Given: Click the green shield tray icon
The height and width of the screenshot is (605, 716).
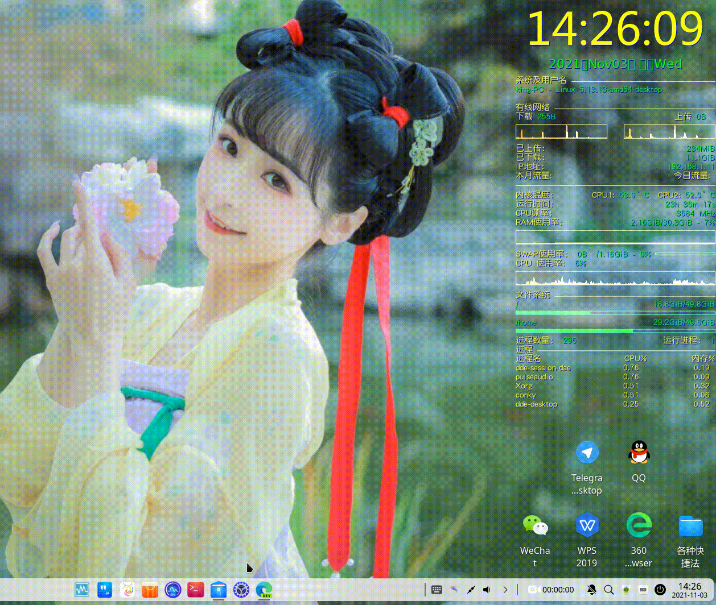Looking at the screenshot, I should tap(626, 589).
